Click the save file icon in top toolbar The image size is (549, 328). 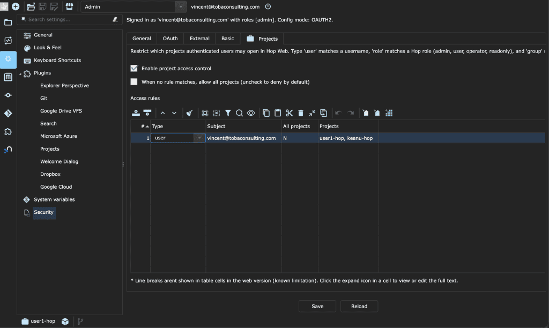[42, 6]
